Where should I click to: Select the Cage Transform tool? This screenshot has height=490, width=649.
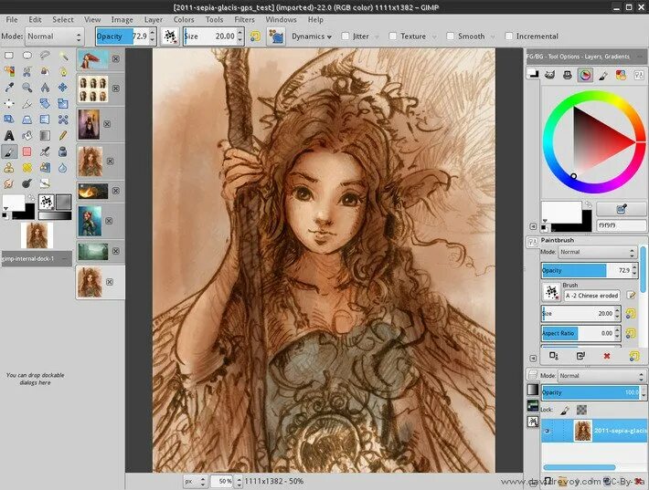click(x=63, y=120)
